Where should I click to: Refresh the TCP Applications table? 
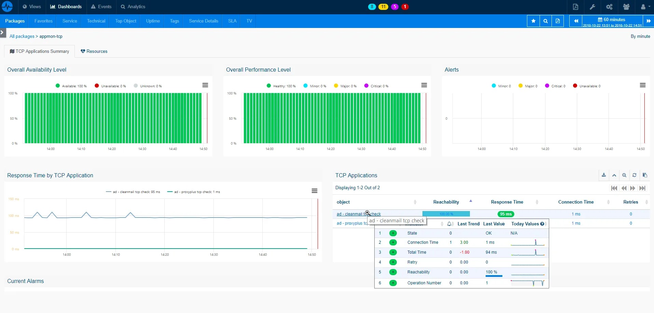coord(634,175)
